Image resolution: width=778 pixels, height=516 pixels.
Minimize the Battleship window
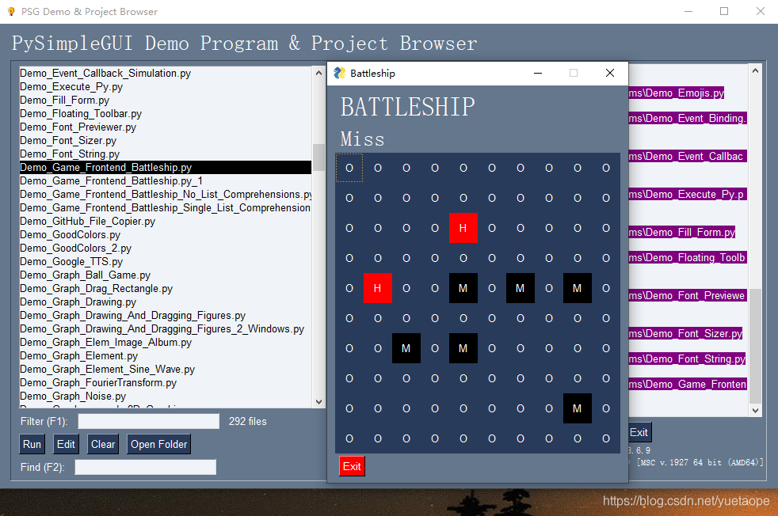pyautogui.click(x=538, y=74)
